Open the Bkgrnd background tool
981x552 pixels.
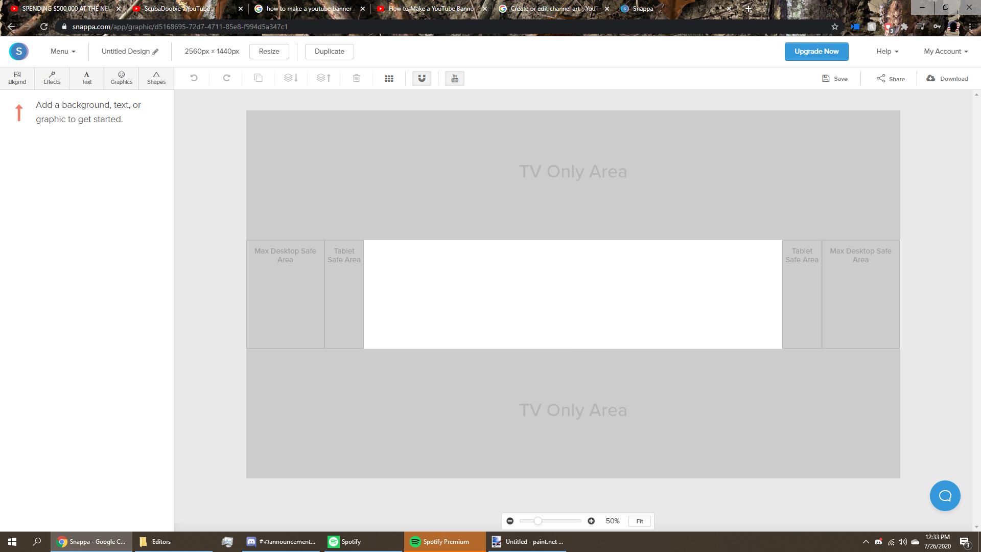click(x=17, y=78)
